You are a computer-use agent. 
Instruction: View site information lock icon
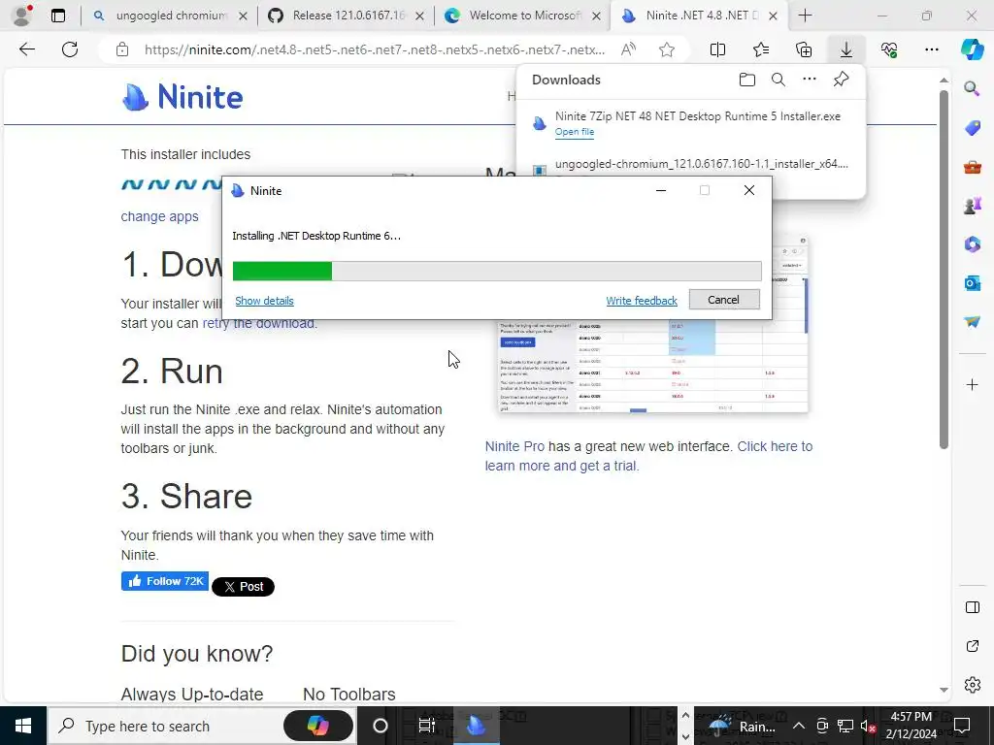click(x=122, y=50)
